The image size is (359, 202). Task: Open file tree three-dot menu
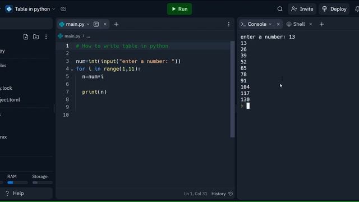(x=46, y=36)
